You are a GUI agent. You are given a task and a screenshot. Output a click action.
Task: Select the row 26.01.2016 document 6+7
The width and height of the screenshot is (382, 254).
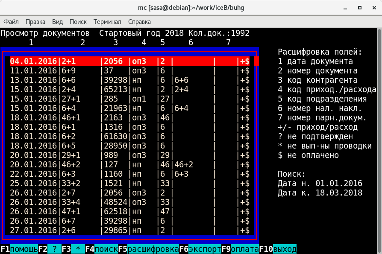click(129, 221)
